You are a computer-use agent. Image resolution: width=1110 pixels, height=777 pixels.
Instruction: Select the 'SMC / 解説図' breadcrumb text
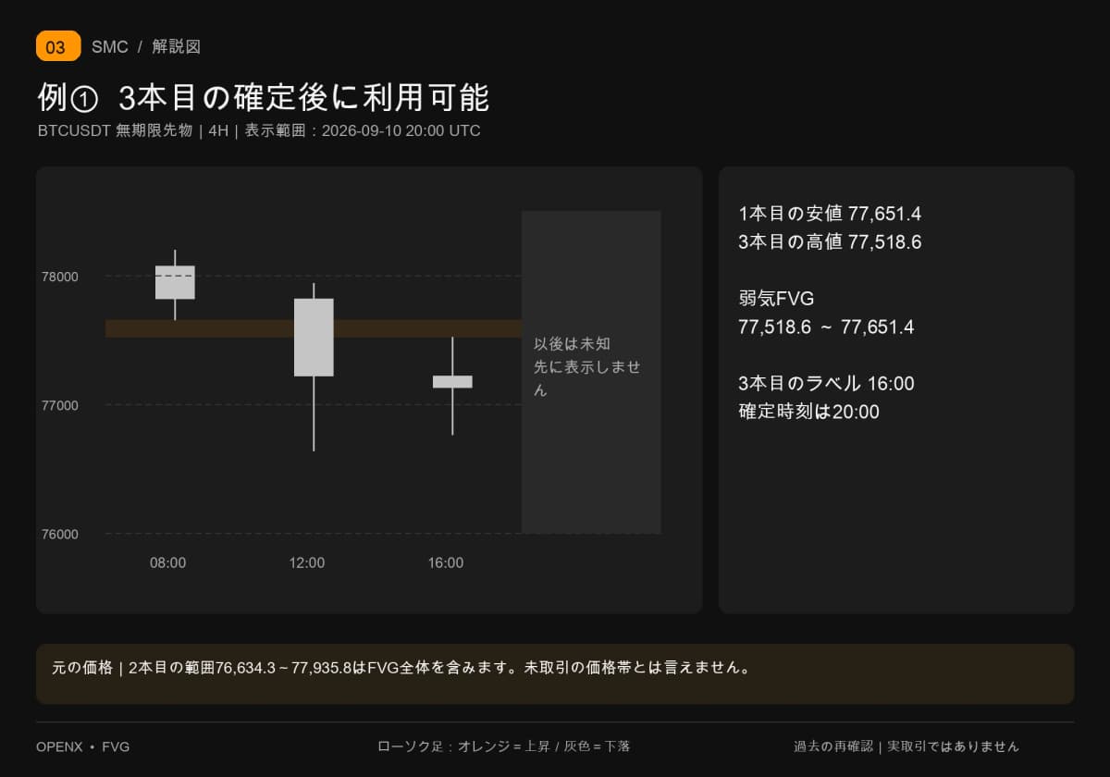[146, 47]
